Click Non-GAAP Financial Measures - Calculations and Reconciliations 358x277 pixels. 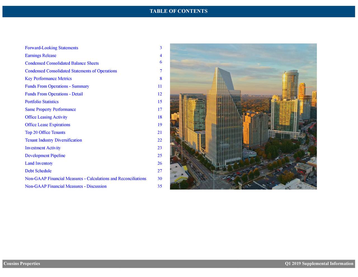pos(85,178)
